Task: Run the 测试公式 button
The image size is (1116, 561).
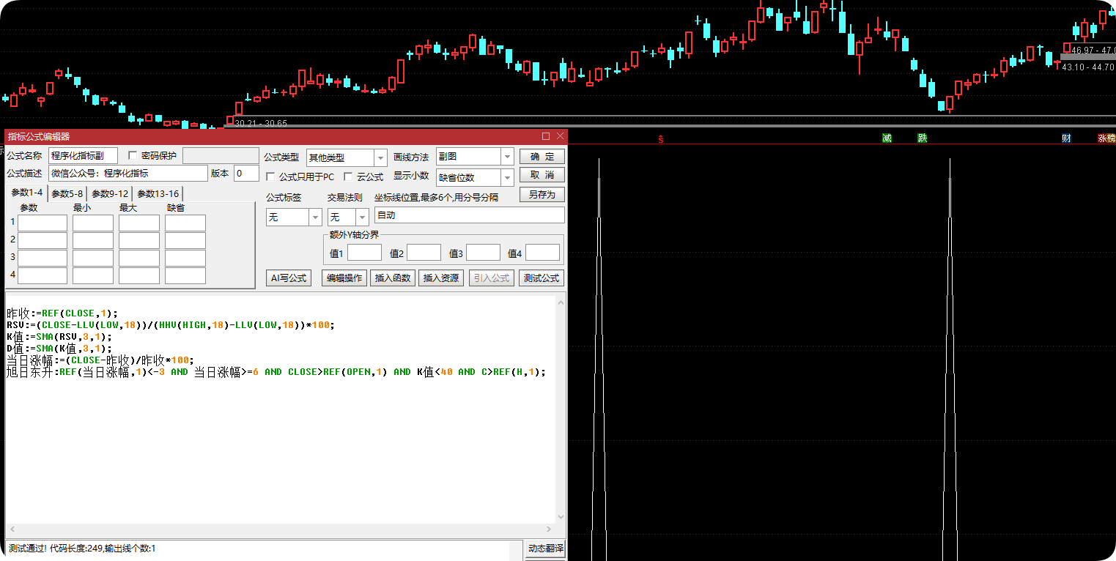Action: coord(542,278)
